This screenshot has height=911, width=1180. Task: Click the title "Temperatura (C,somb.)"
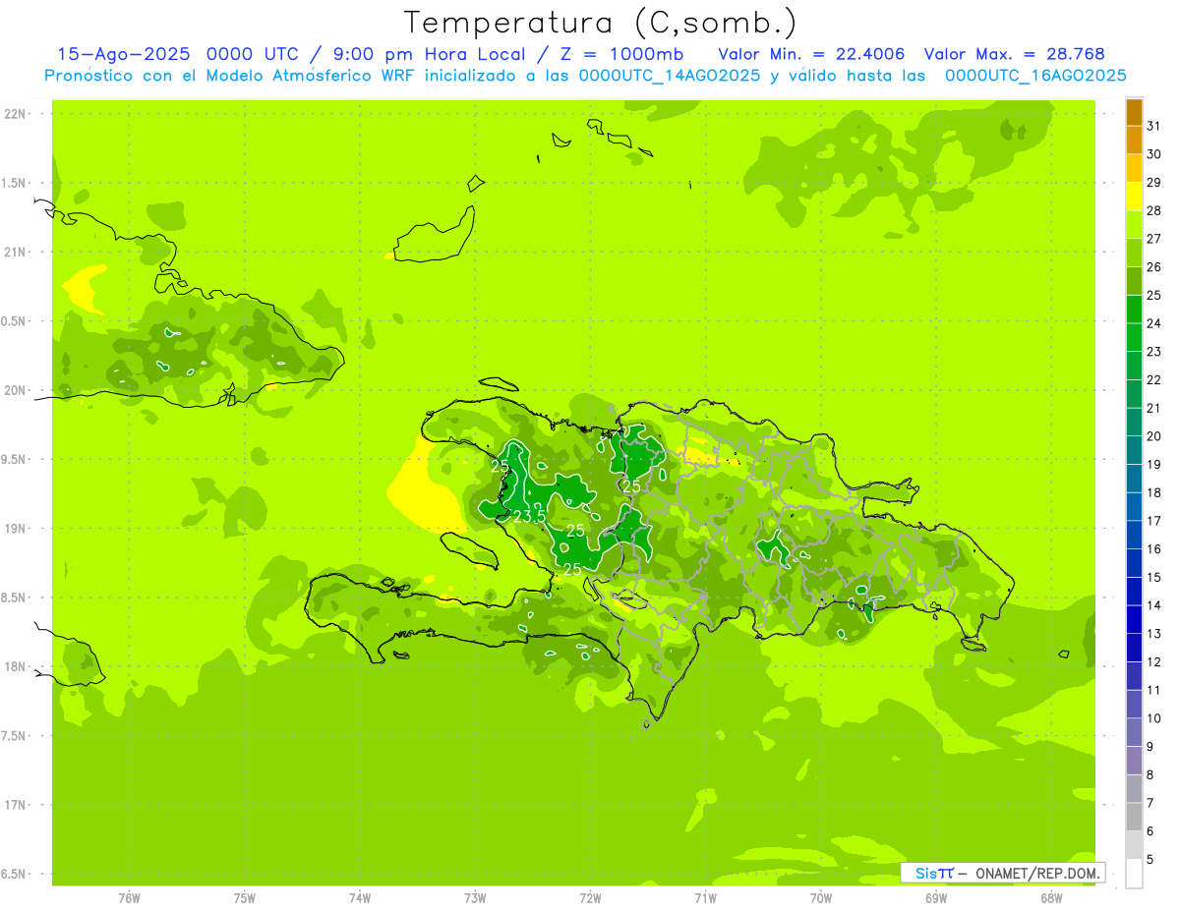pyautogui.click(x=601, y=23)
